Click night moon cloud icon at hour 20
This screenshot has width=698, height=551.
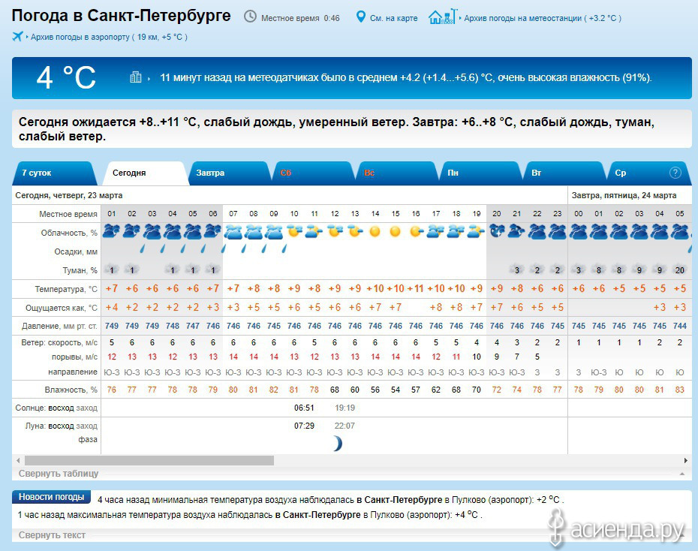pos(497,231)
